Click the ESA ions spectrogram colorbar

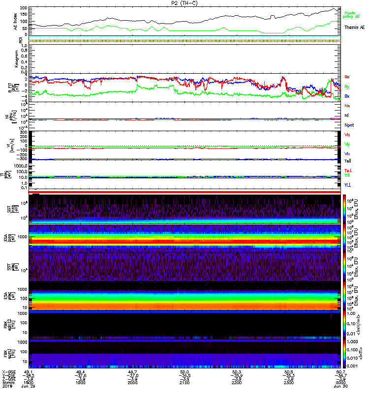coord(344,238)
